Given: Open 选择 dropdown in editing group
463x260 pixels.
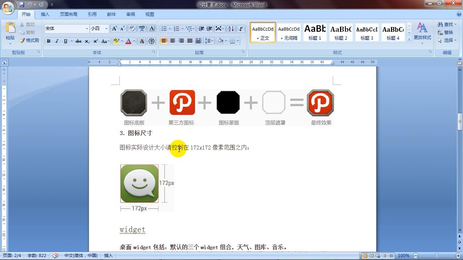Looking at the screenshot, I should [x=447, y=40].
